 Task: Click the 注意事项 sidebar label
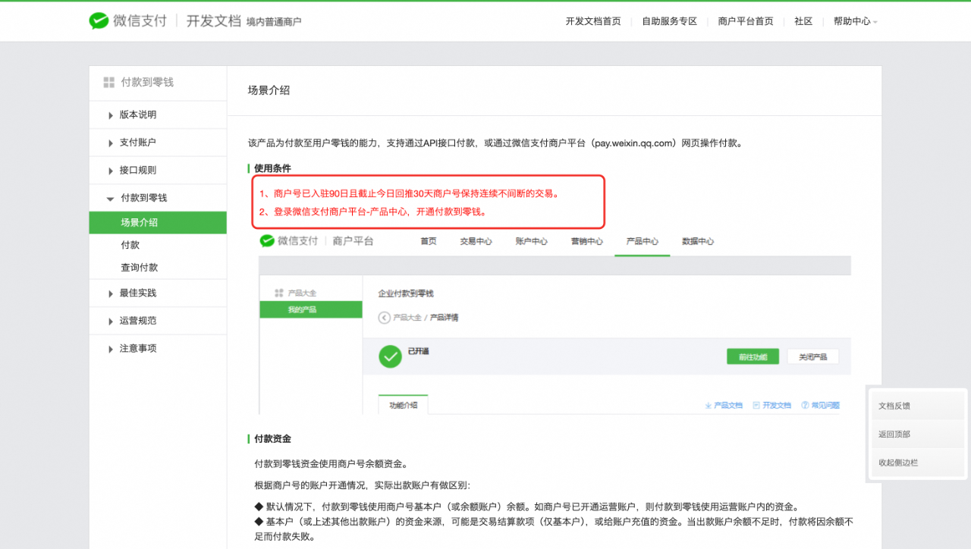tap(138, 349)
